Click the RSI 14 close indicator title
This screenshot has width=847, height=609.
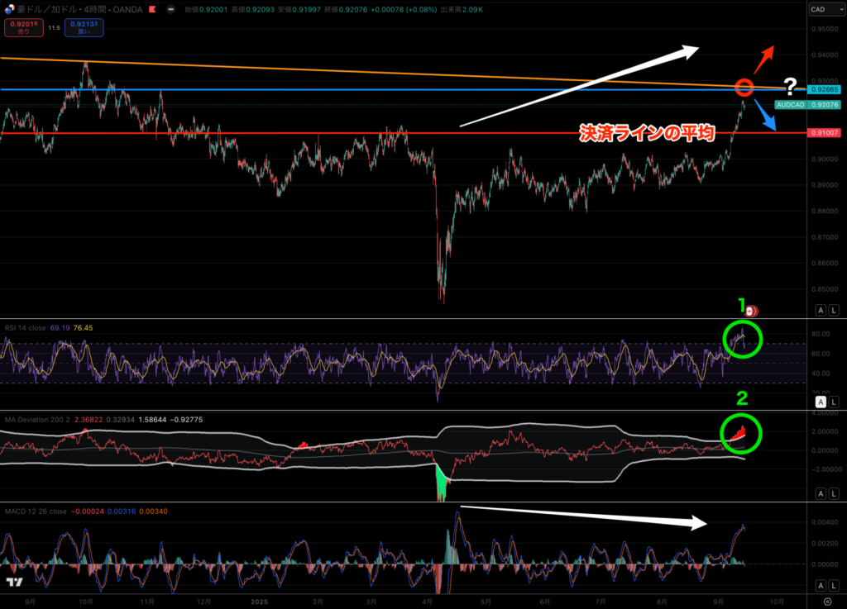[x=24, y=328]
